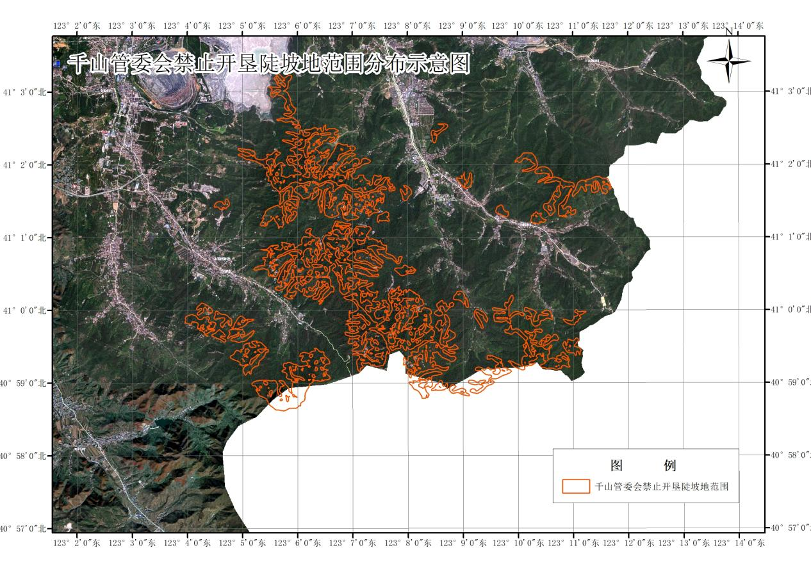Click the top axis label 123° 2′0″东
Screen dimensions: 811x573
(77, 26)
